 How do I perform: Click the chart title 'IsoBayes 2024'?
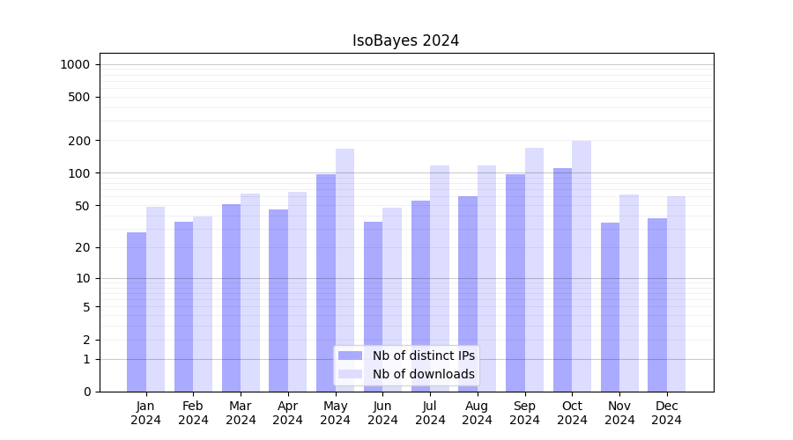[x=405, y=40]
